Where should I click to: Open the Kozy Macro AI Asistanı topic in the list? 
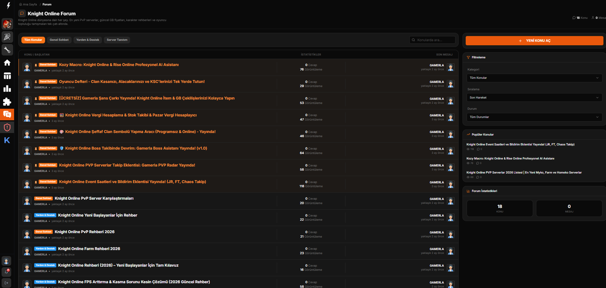tap(119, 65)
